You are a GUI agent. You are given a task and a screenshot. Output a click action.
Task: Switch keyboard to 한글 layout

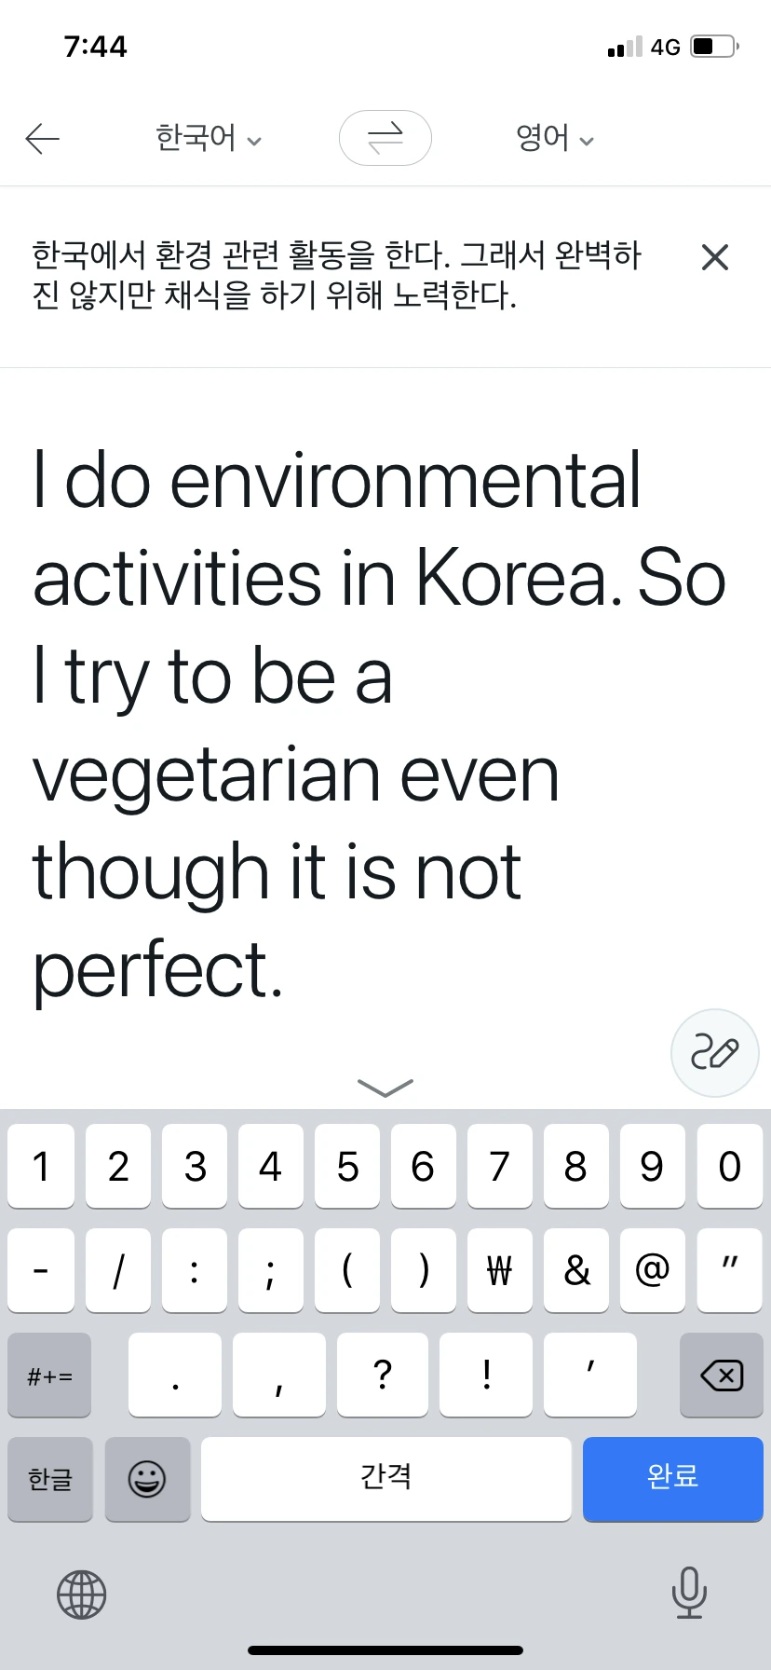50,1479
